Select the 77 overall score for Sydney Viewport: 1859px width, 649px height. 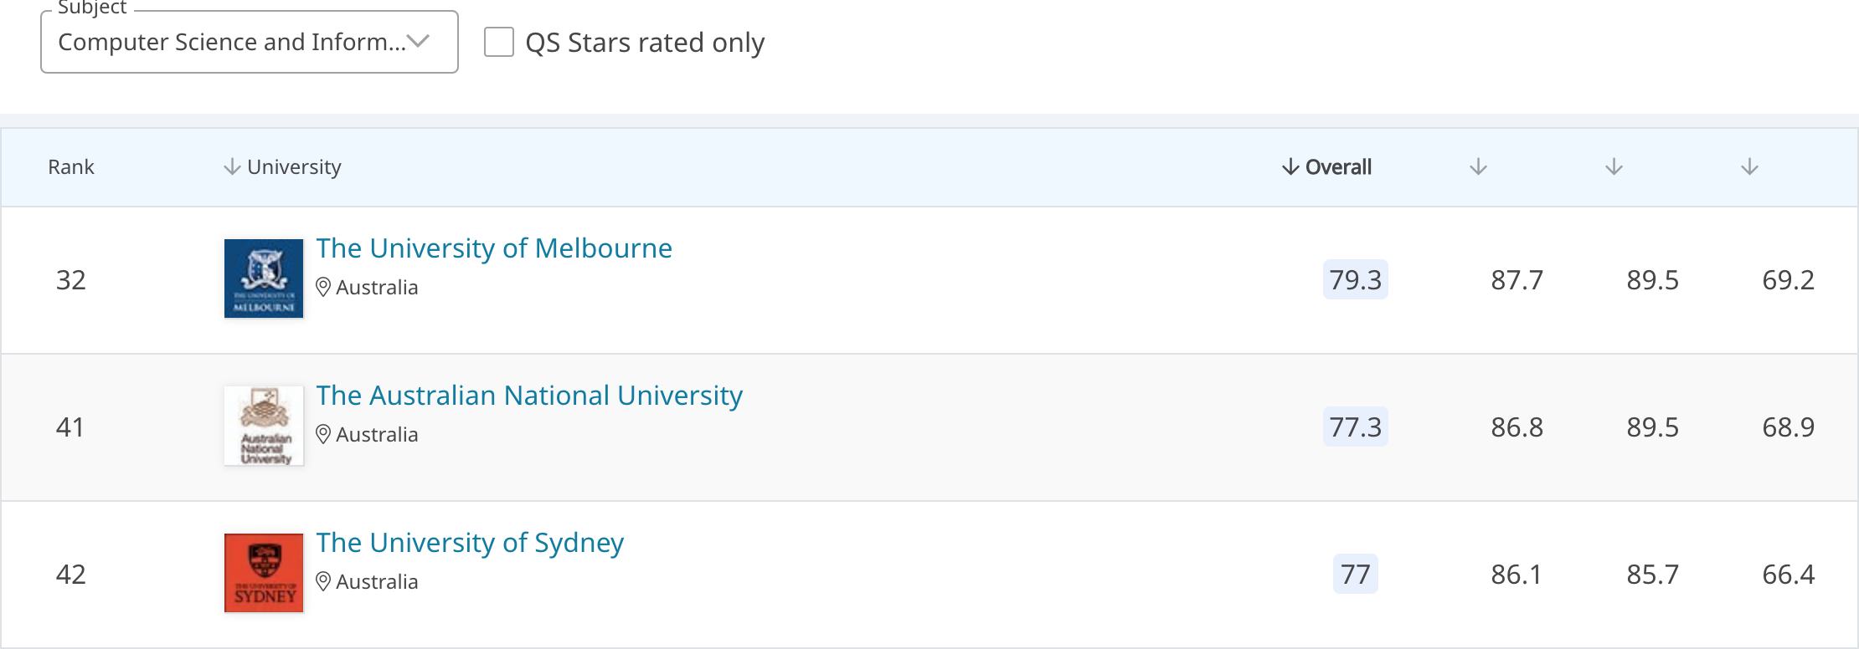coord(1355,574)
